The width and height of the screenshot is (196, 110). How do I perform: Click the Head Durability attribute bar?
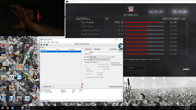coord(145,30)
